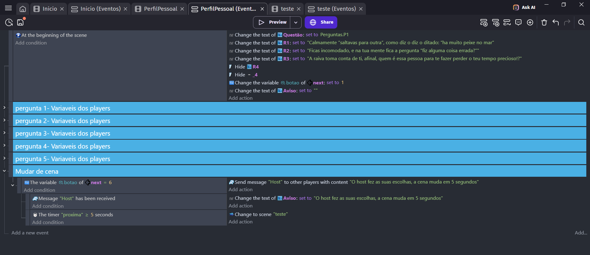590x255 pixels.
Task: Open project version history
Action: tap(9, 22)
